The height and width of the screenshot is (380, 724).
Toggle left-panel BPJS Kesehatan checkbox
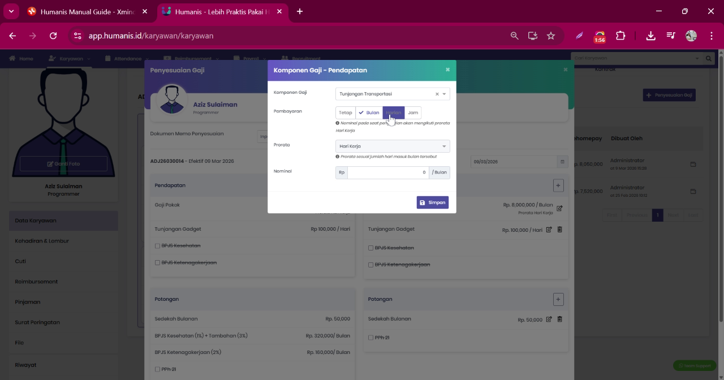(x=157, y=246)
